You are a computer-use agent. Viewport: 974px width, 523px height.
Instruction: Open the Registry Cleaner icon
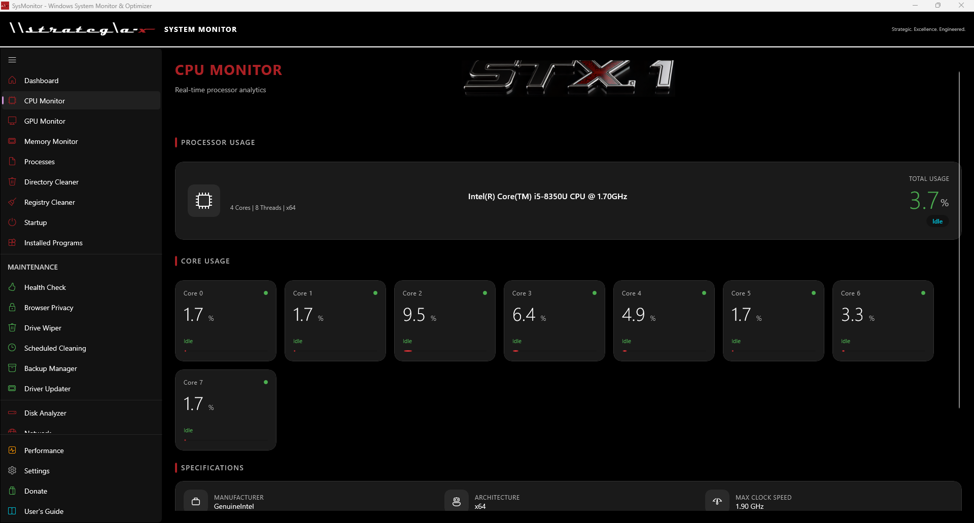pyautogui.click(x=12, y=202)
